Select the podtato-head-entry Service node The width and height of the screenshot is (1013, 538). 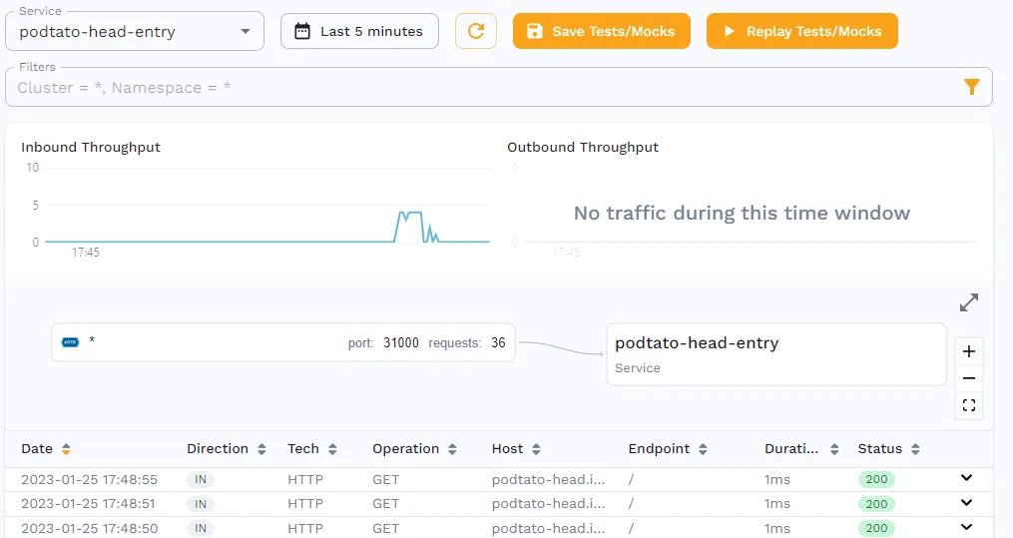click(x=776, y=354)
